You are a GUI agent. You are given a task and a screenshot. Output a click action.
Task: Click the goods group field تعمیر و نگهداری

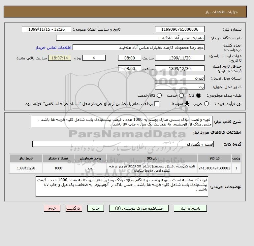(x=123, y=144)
